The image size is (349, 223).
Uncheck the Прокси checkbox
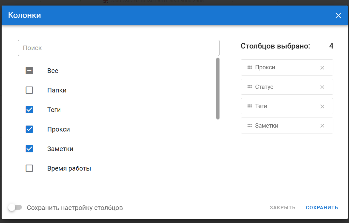click(29, 129)
